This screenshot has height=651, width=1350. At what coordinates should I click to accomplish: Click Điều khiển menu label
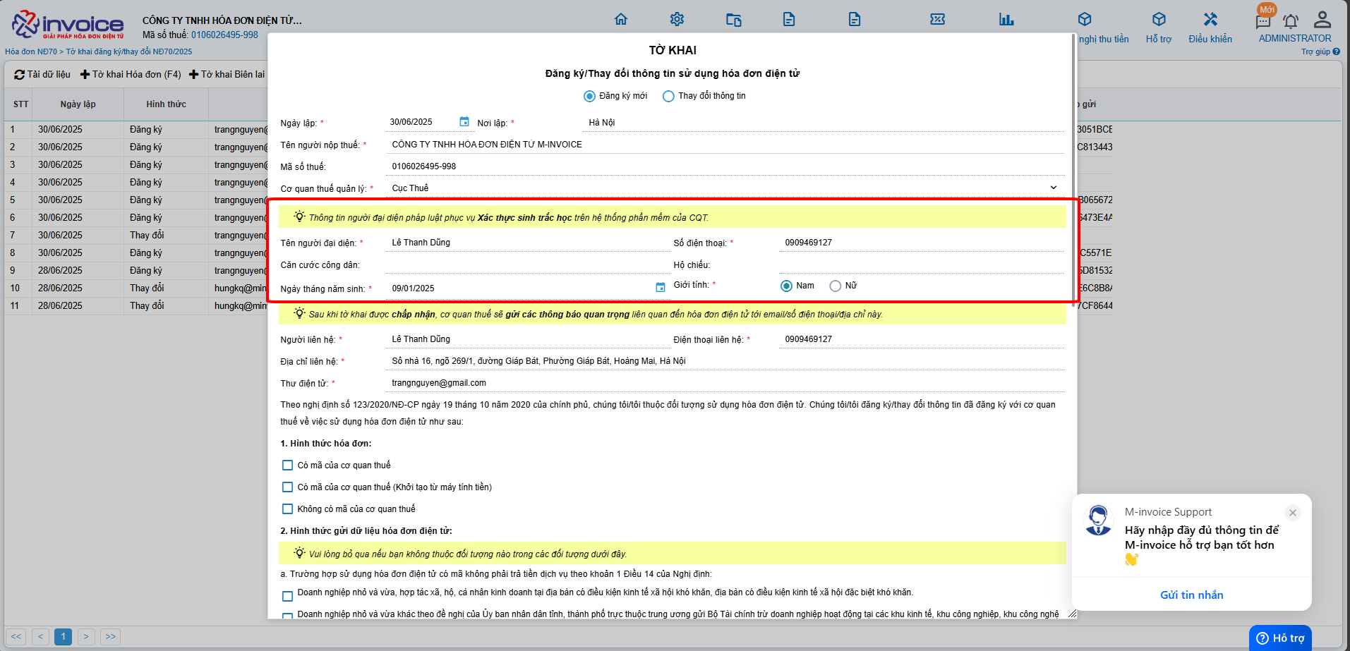(1210, 39)
